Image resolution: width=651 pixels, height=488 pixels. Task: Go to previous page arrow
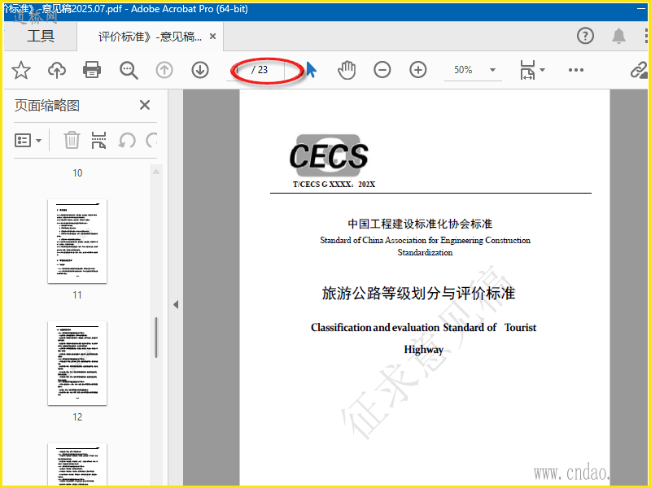click(x=164, y=70)
